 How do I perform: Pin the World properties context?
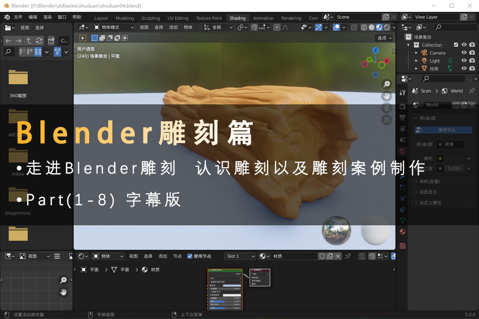point(471,91)
